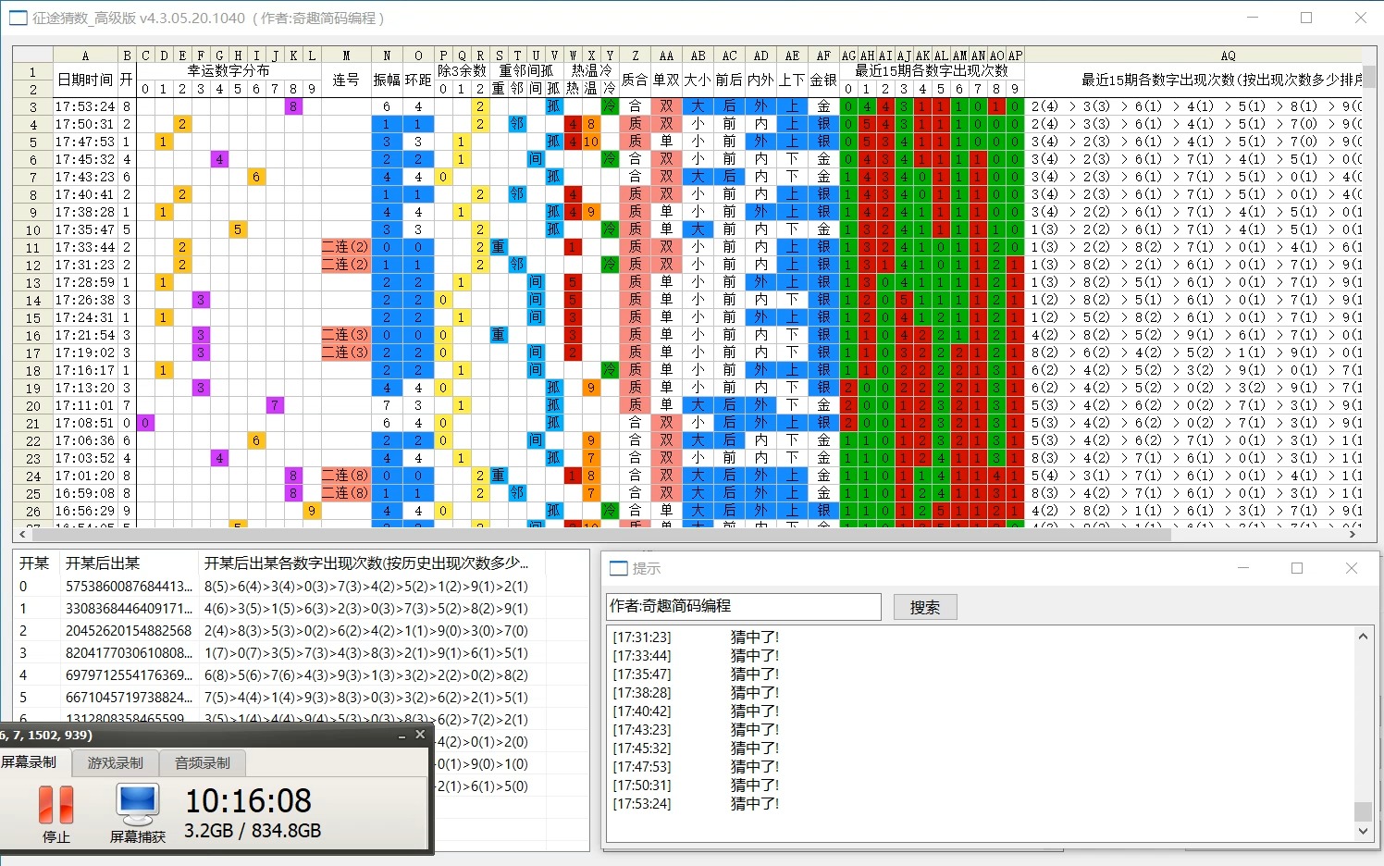Viewport: 1384px width, 866px height.
Task: Click the recorder timer 10:16:08
Action: [248, 801]
